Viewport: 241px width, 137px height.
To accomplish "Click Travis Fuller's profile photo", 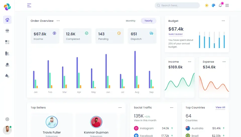I will click(52, 122).
